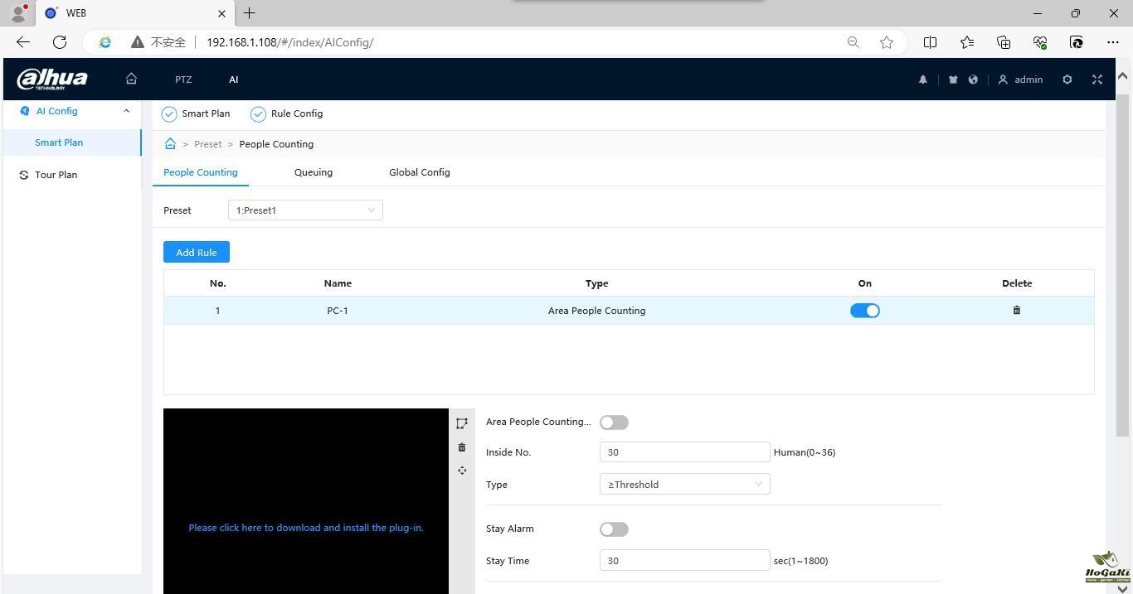1133x594 pixels.
Task: Open the alarm bell notifications
Action: coord(922,80)
